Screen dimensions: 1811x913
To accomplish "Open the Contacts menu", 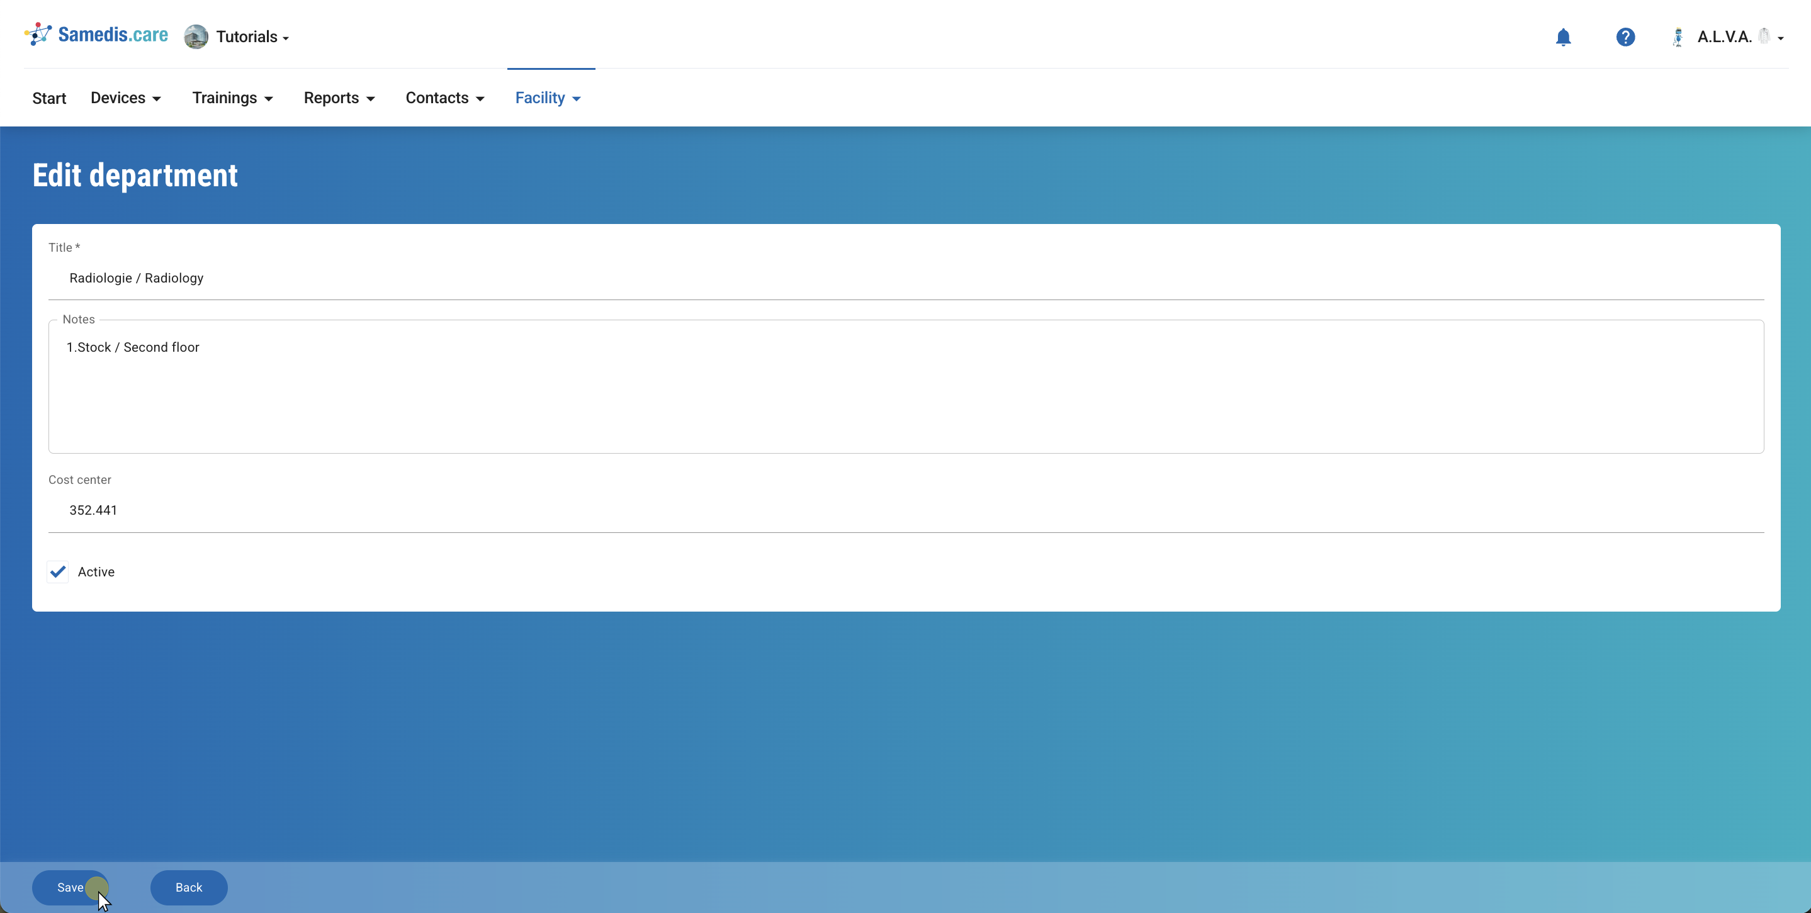I will (x=444, y=98).
